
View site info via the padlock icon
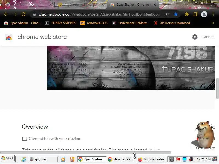34,14
